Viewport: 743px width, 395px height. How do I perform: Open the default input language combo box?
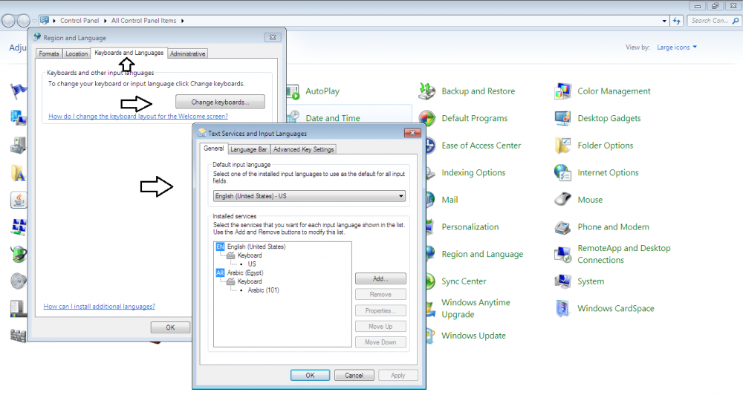[309, 196]
